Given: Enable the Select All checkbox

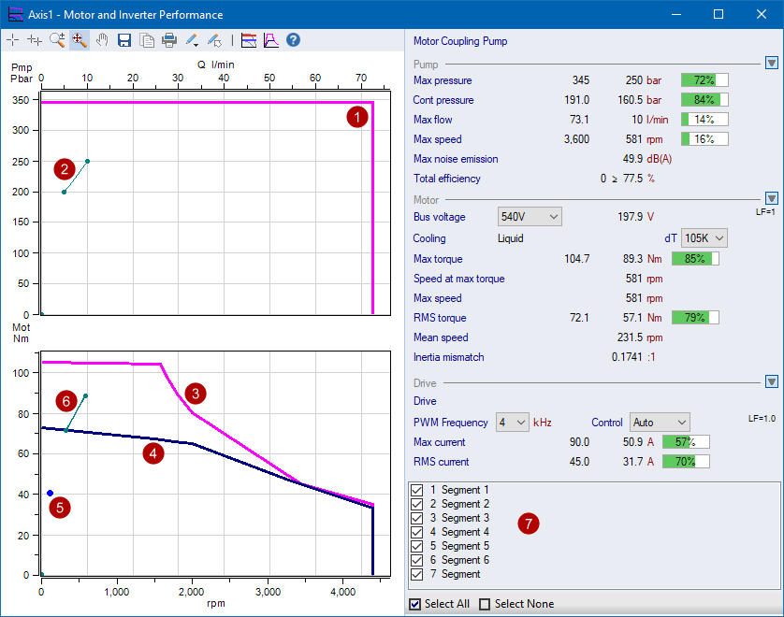Looking at the screenshot, I should click(414, 604).
